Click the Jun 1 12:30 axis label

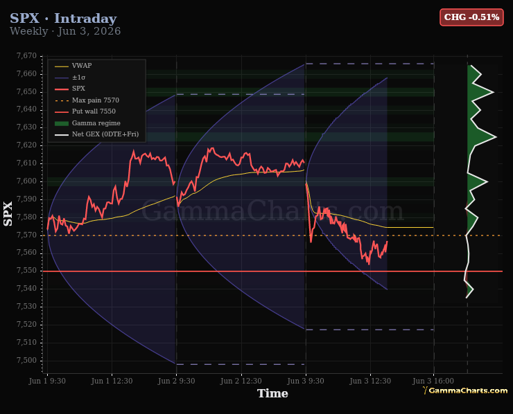click(x=112, y=381)
